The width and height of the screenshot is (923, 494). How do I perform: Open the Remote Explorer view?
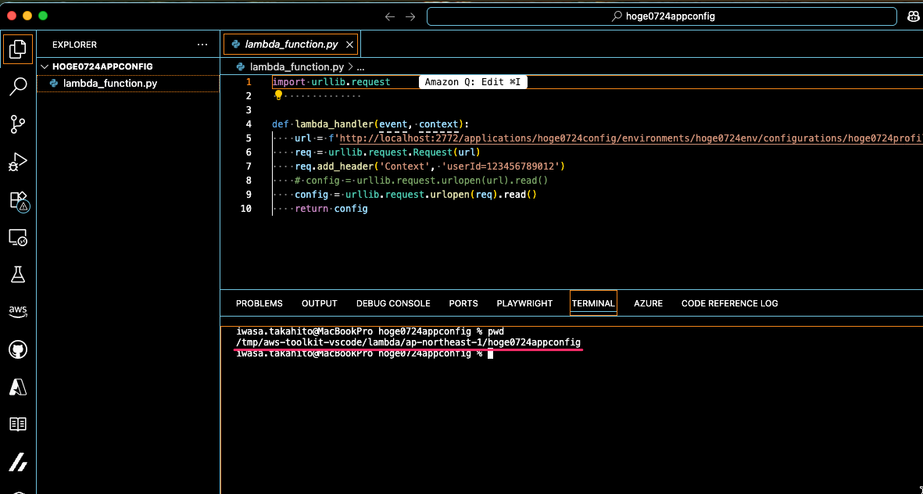(x=18, y=238)
